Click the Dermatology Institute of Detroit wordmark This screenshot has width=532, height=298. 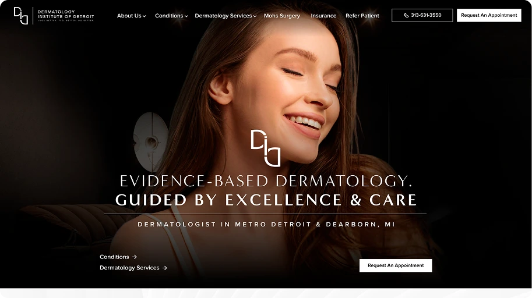tap(66, 16)
